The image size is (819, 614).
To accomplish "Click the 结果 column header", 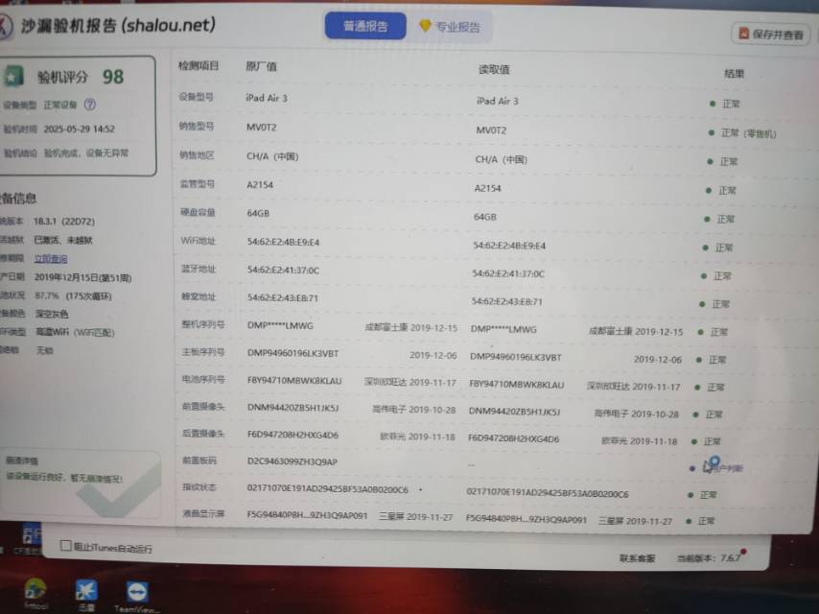I will pyautogui.click(x=734, y=74).
